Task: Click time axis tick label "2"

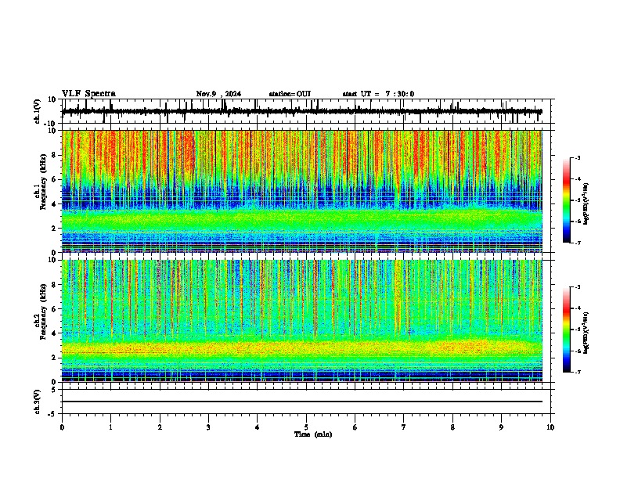Action: pyautogui.click(x=160, y=427)
